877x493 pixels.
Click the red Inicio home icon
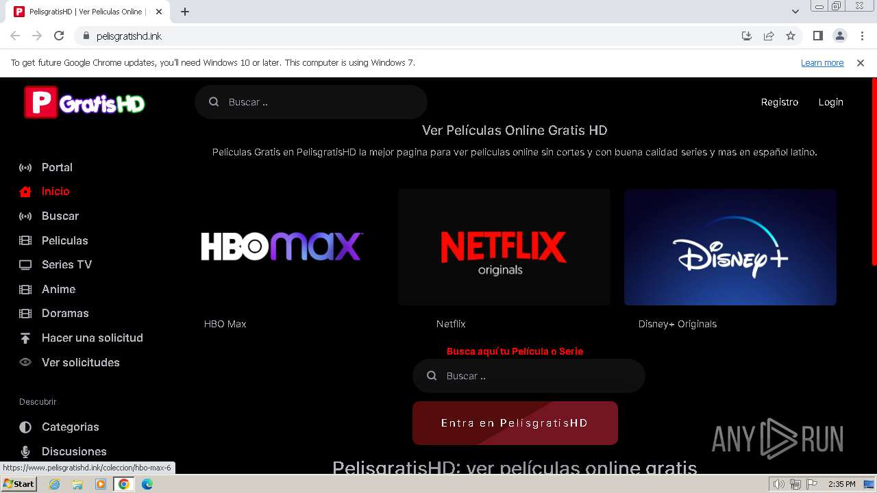[x=25, y=192]
